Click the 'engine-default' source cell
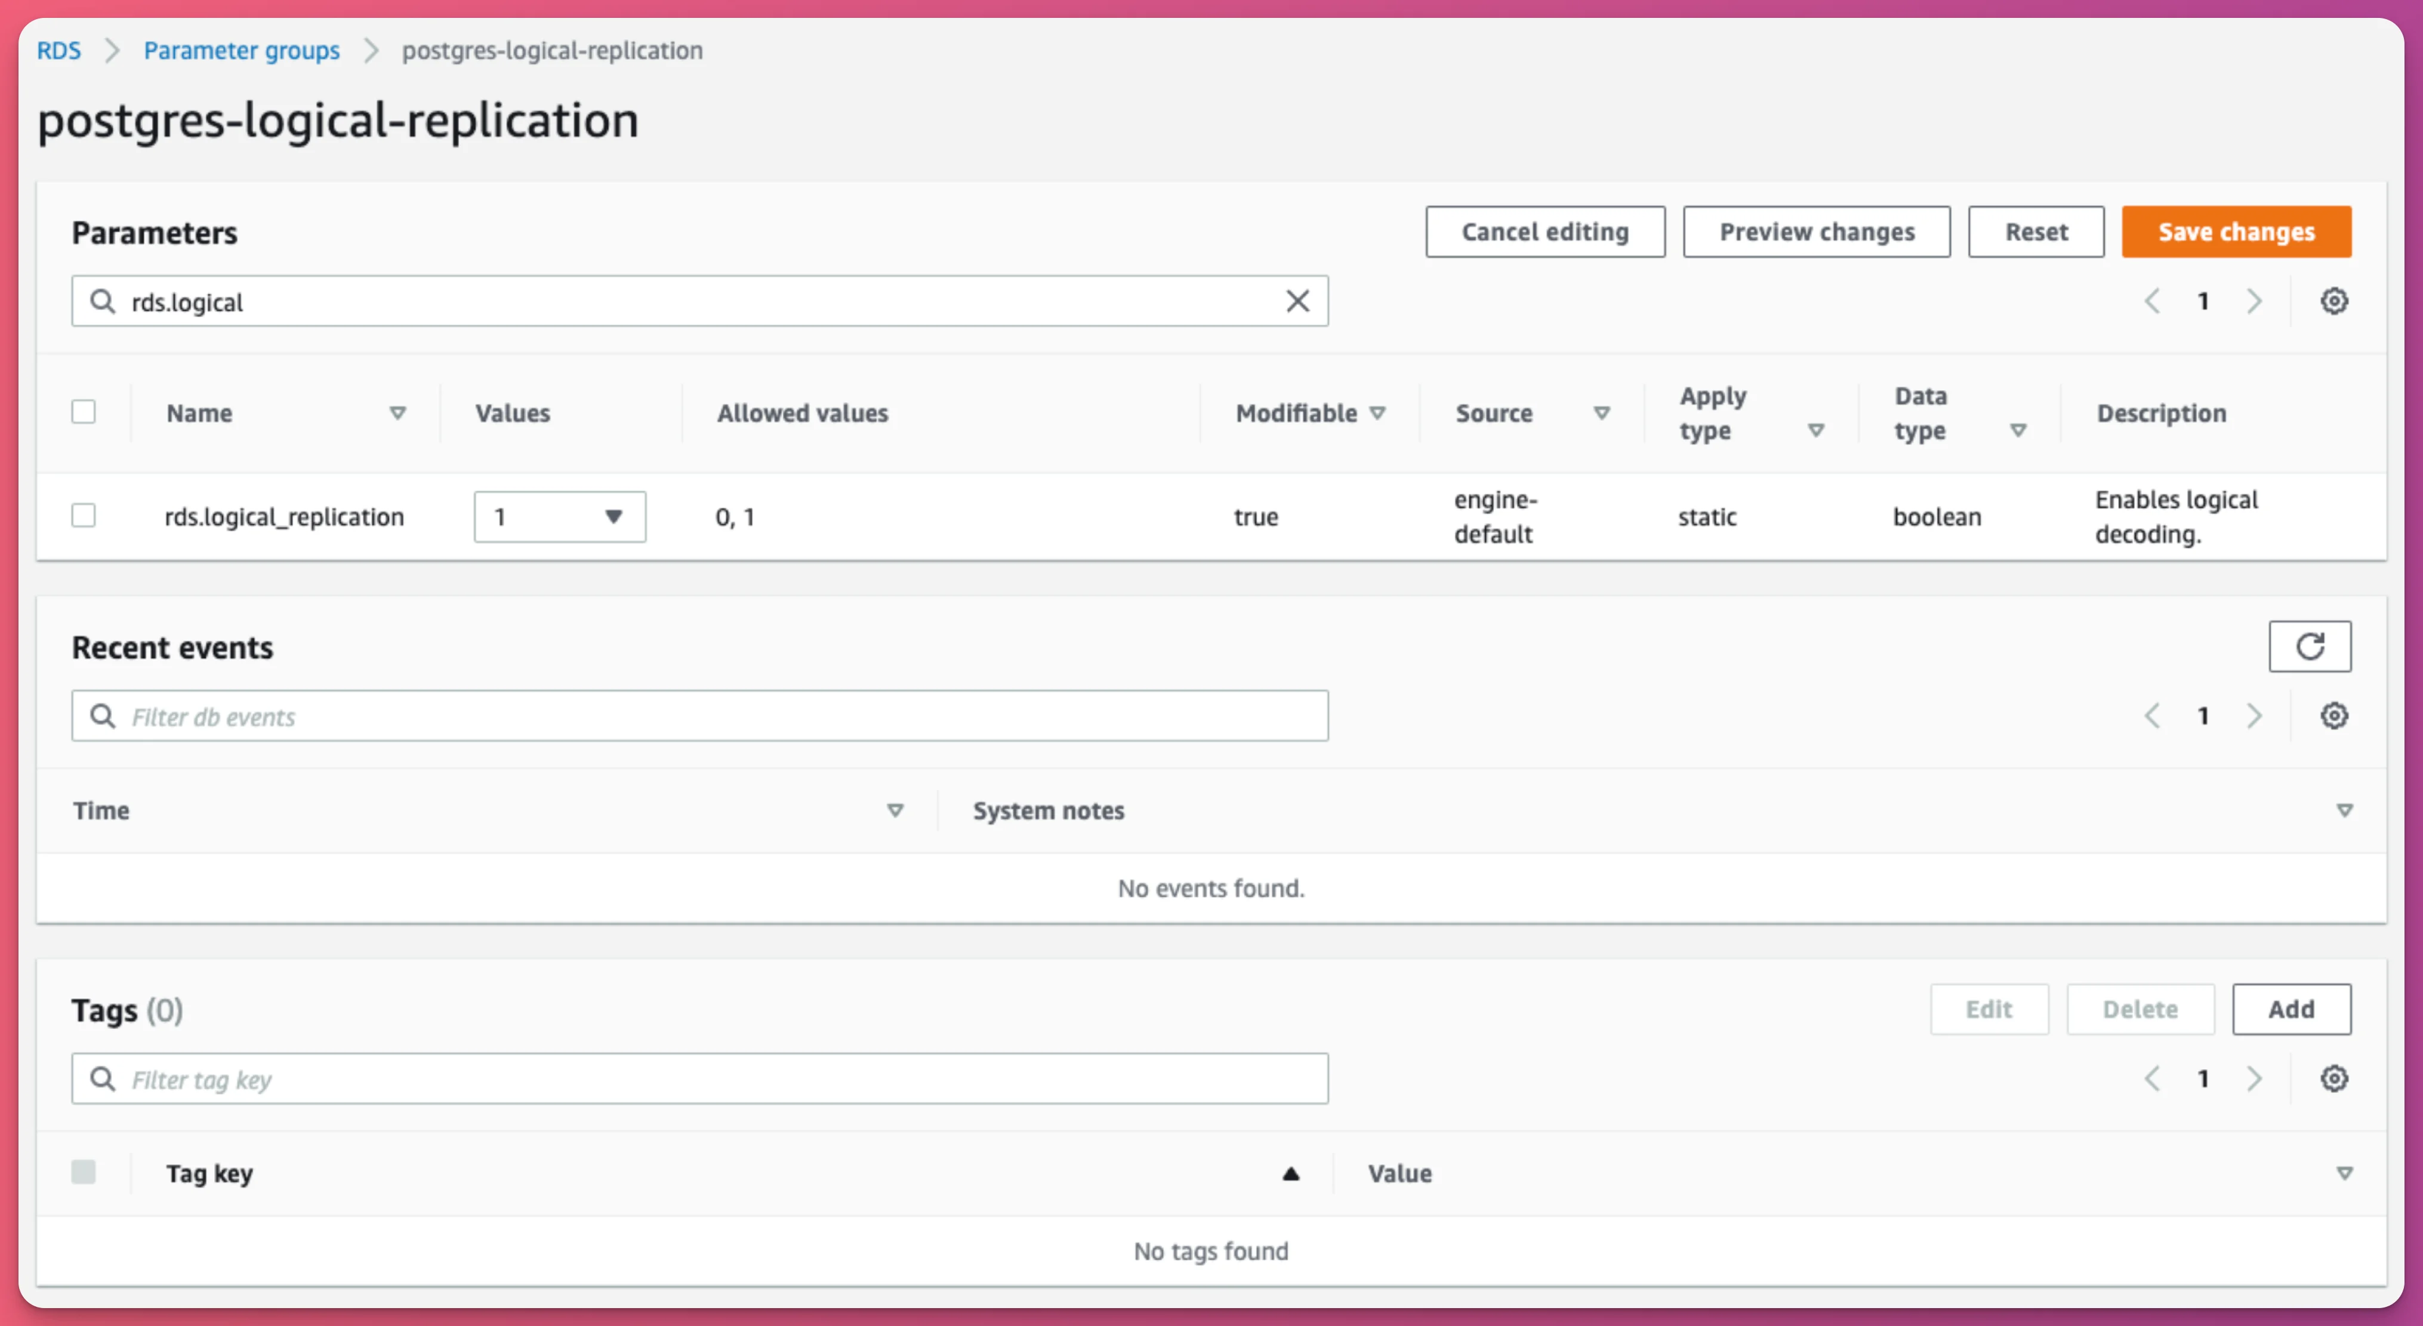 point(1496,516)
